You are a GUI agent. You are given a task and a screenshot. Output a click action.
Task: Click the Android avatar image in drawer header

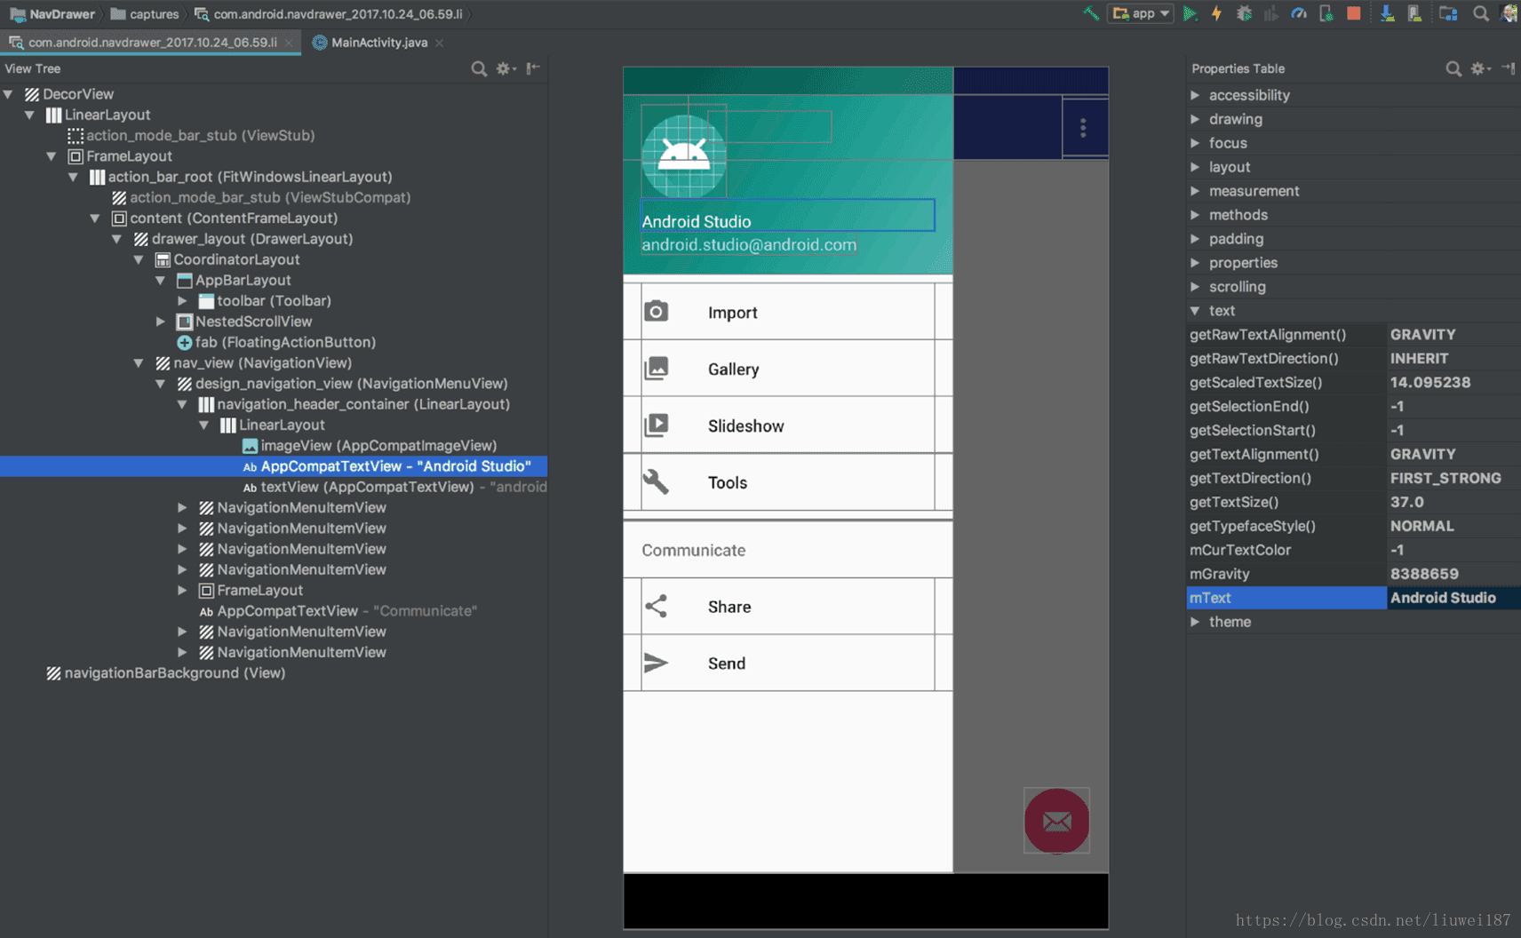pyautogui.click(x=684, y=156)
